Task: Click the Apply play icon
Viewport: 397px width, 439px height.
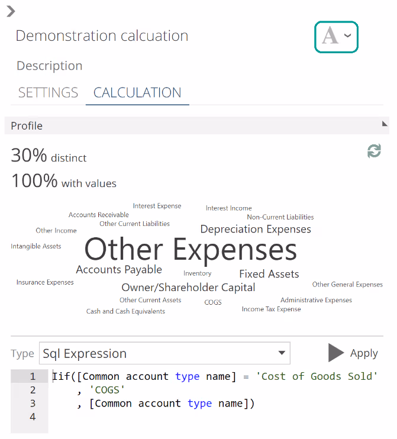Action: tap(336, 353)
